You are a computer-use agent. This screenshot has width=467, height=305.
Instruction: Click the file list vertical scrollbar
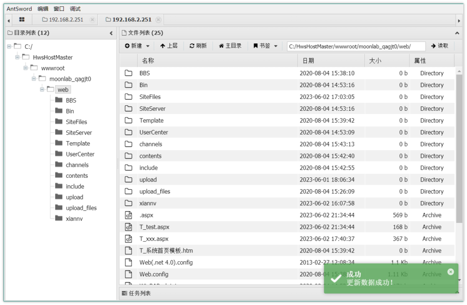459,149
